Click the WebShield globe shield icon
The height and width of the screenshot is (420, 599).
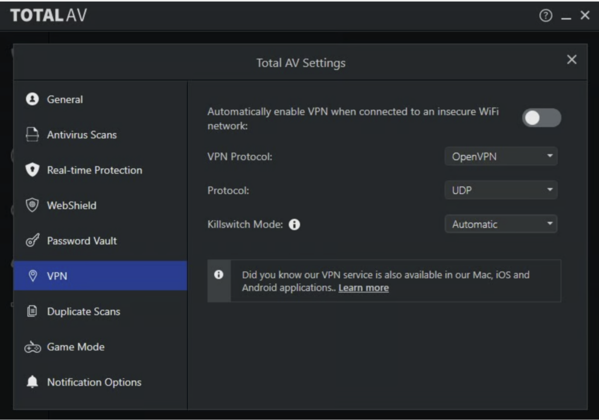point(33,205)
